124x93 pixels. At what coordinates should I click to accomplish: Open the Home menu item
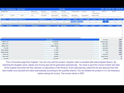[3, 9]
